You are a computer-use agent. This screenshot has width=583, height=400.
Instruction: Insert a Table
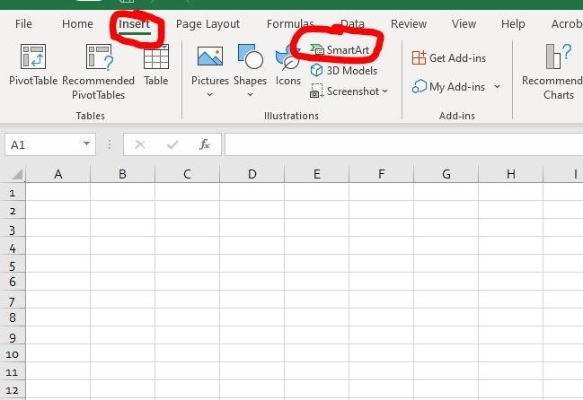(x=156, y=65)
